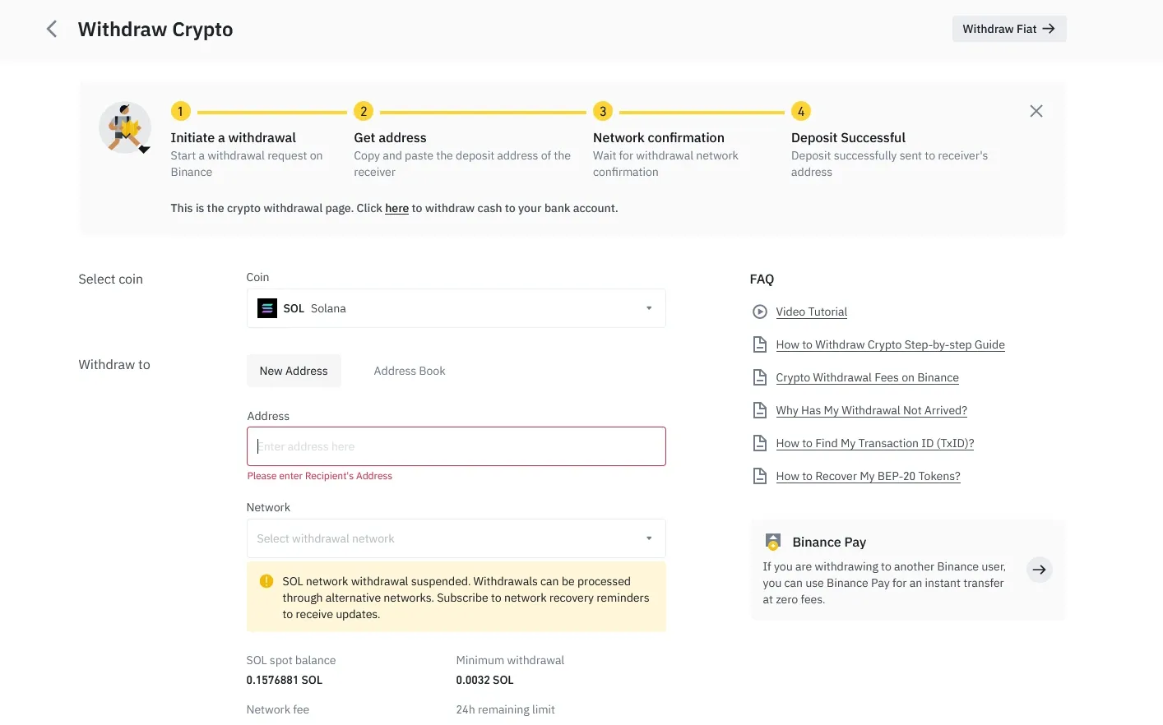Switch to the Address Book tab
The width and height of the screenshot is (1163, 725).
tap(410, 371)
